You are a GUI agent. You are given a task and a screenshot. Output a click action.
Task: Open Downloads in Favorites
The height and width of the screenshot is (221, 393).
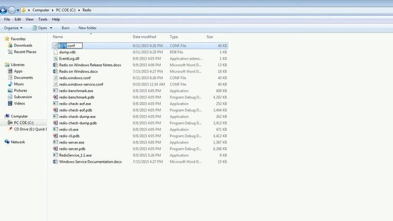23,45
